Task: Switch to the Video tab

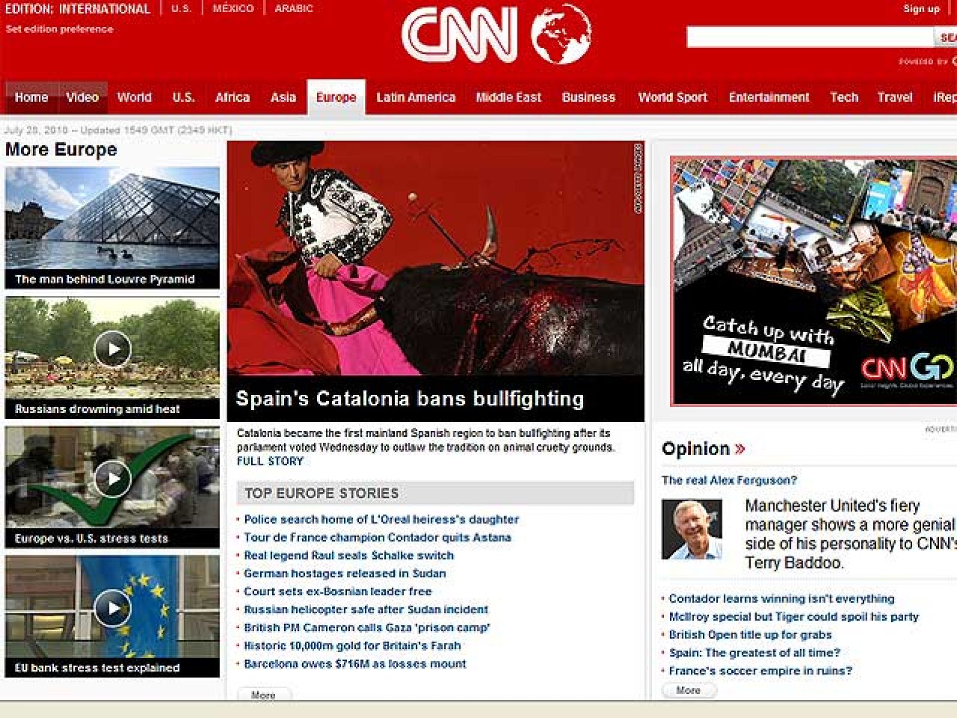Action: tap(83, 97)
